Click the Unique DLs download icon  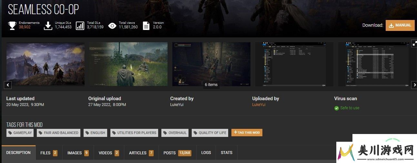click(x=48, y=25)
